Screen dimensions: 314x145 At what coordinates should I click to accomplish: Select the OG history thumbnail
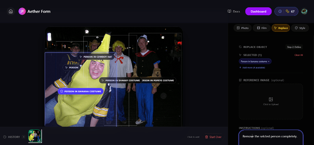[x=35, y=136]
